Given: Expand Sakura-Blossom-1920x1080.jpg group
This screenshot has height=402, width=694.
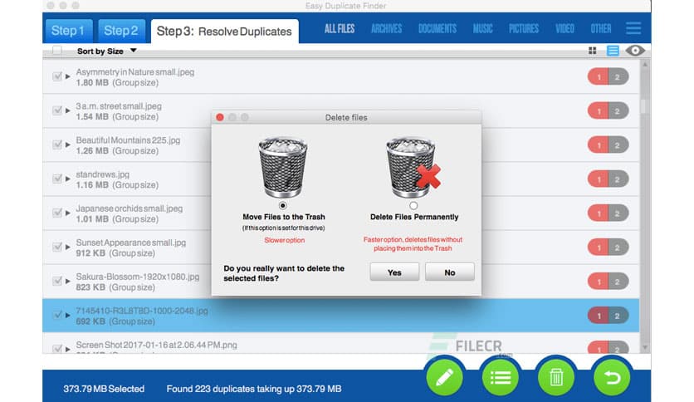Looking at the screenshot, I should click(x=68, y=281).
